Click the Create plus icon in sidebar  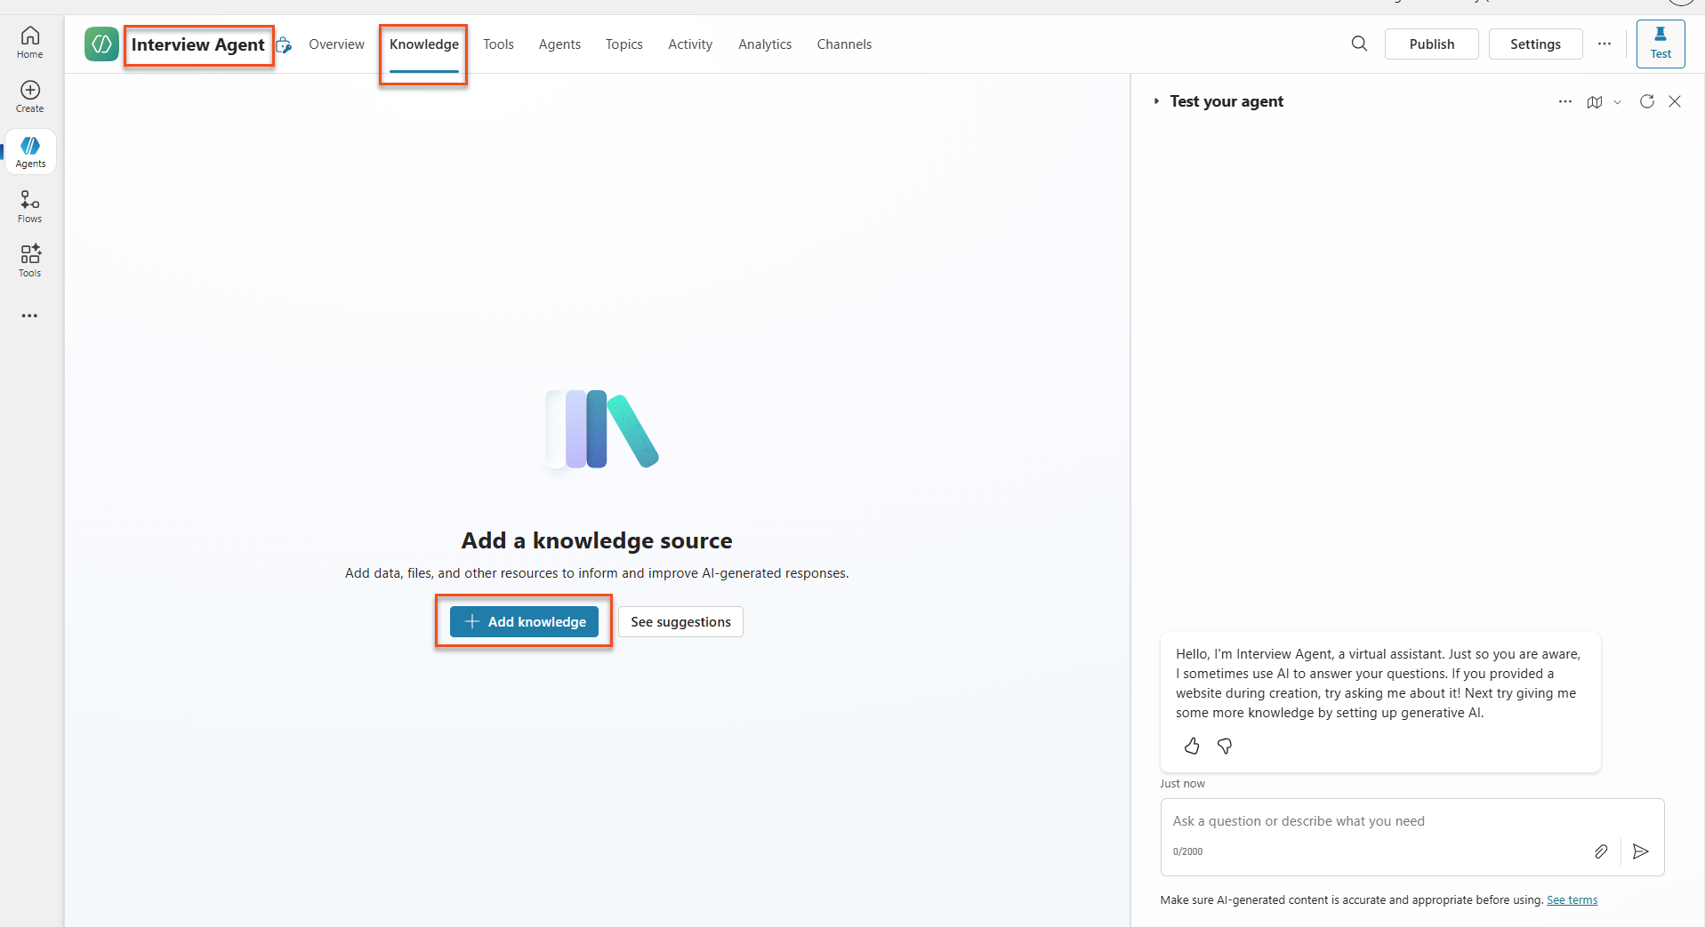[x=30, y=96]
